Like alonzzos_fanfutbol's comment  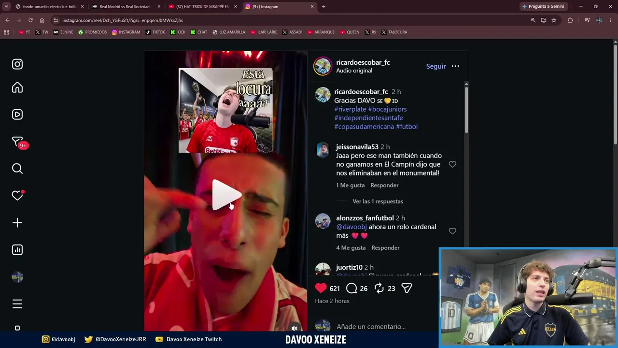pyautogui.click(x=452, y=231)
